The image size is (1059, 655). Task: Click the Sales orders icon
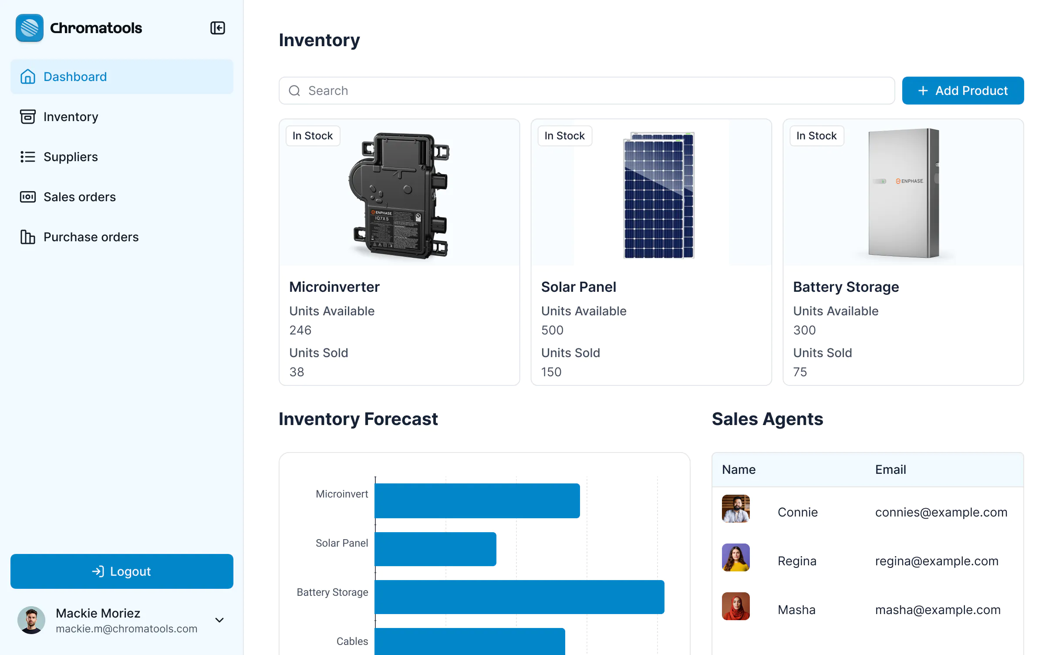click(x=27, y=197)
